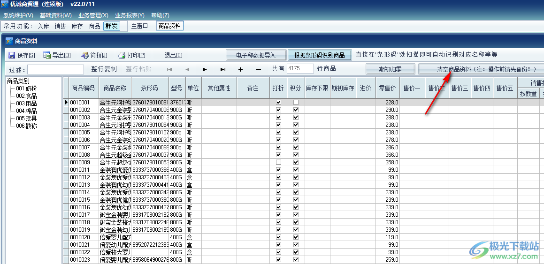Click the 简拼 pinyin abbreviation icon
Image resolution: width=544 pixels, height=264 pixels.
85,55
